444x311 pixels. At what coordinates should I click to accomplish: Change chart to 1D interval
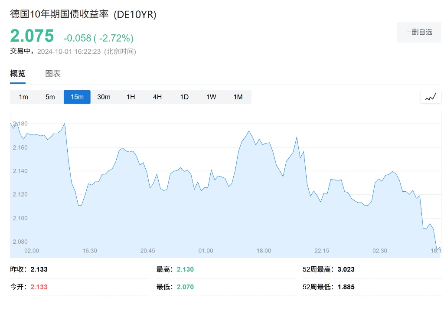point(184,97)
